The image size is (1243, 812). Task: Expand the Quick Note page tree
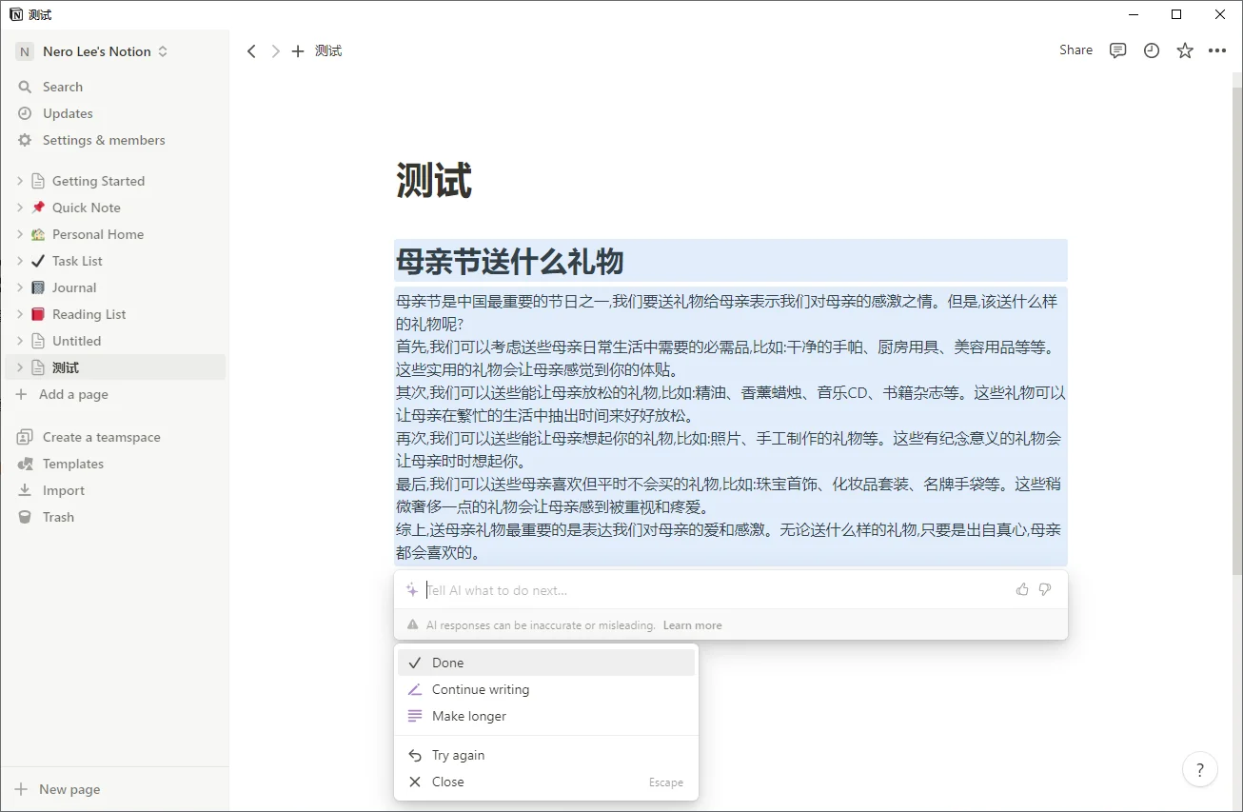pyautogui.click(x=19, y=208)
